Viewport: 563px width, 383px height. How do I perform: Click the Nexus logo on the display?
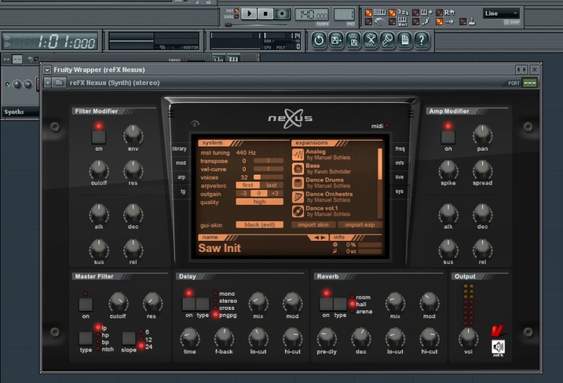(x=290, y=118)
